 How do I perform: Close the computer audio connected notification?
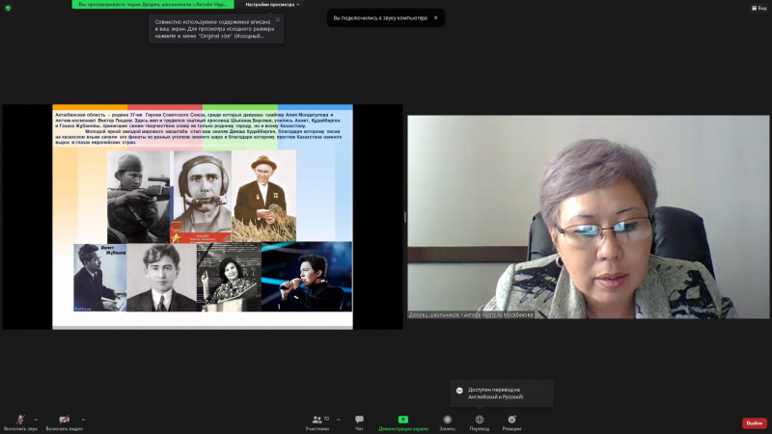pyautogui.click(x=435, y=17)
